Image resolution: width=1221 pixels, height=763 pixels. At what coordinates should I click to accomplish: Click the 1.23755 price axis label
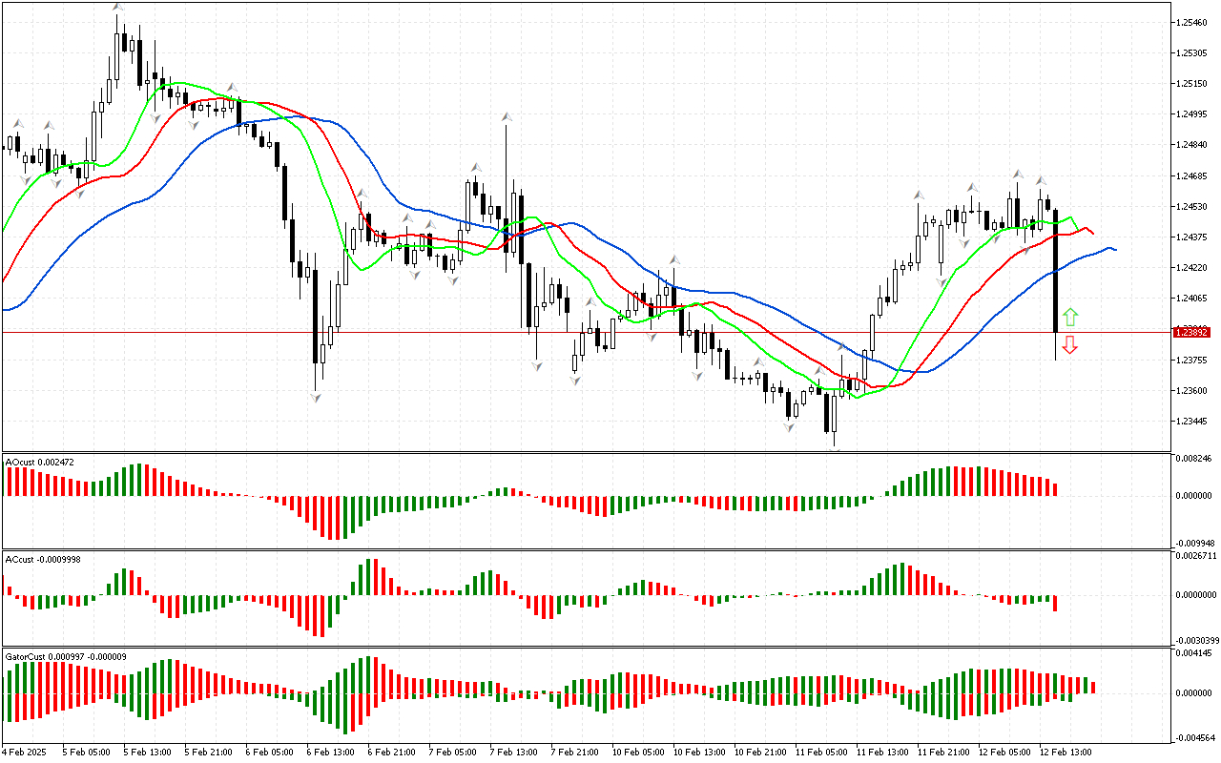(x=1192, y=360)
